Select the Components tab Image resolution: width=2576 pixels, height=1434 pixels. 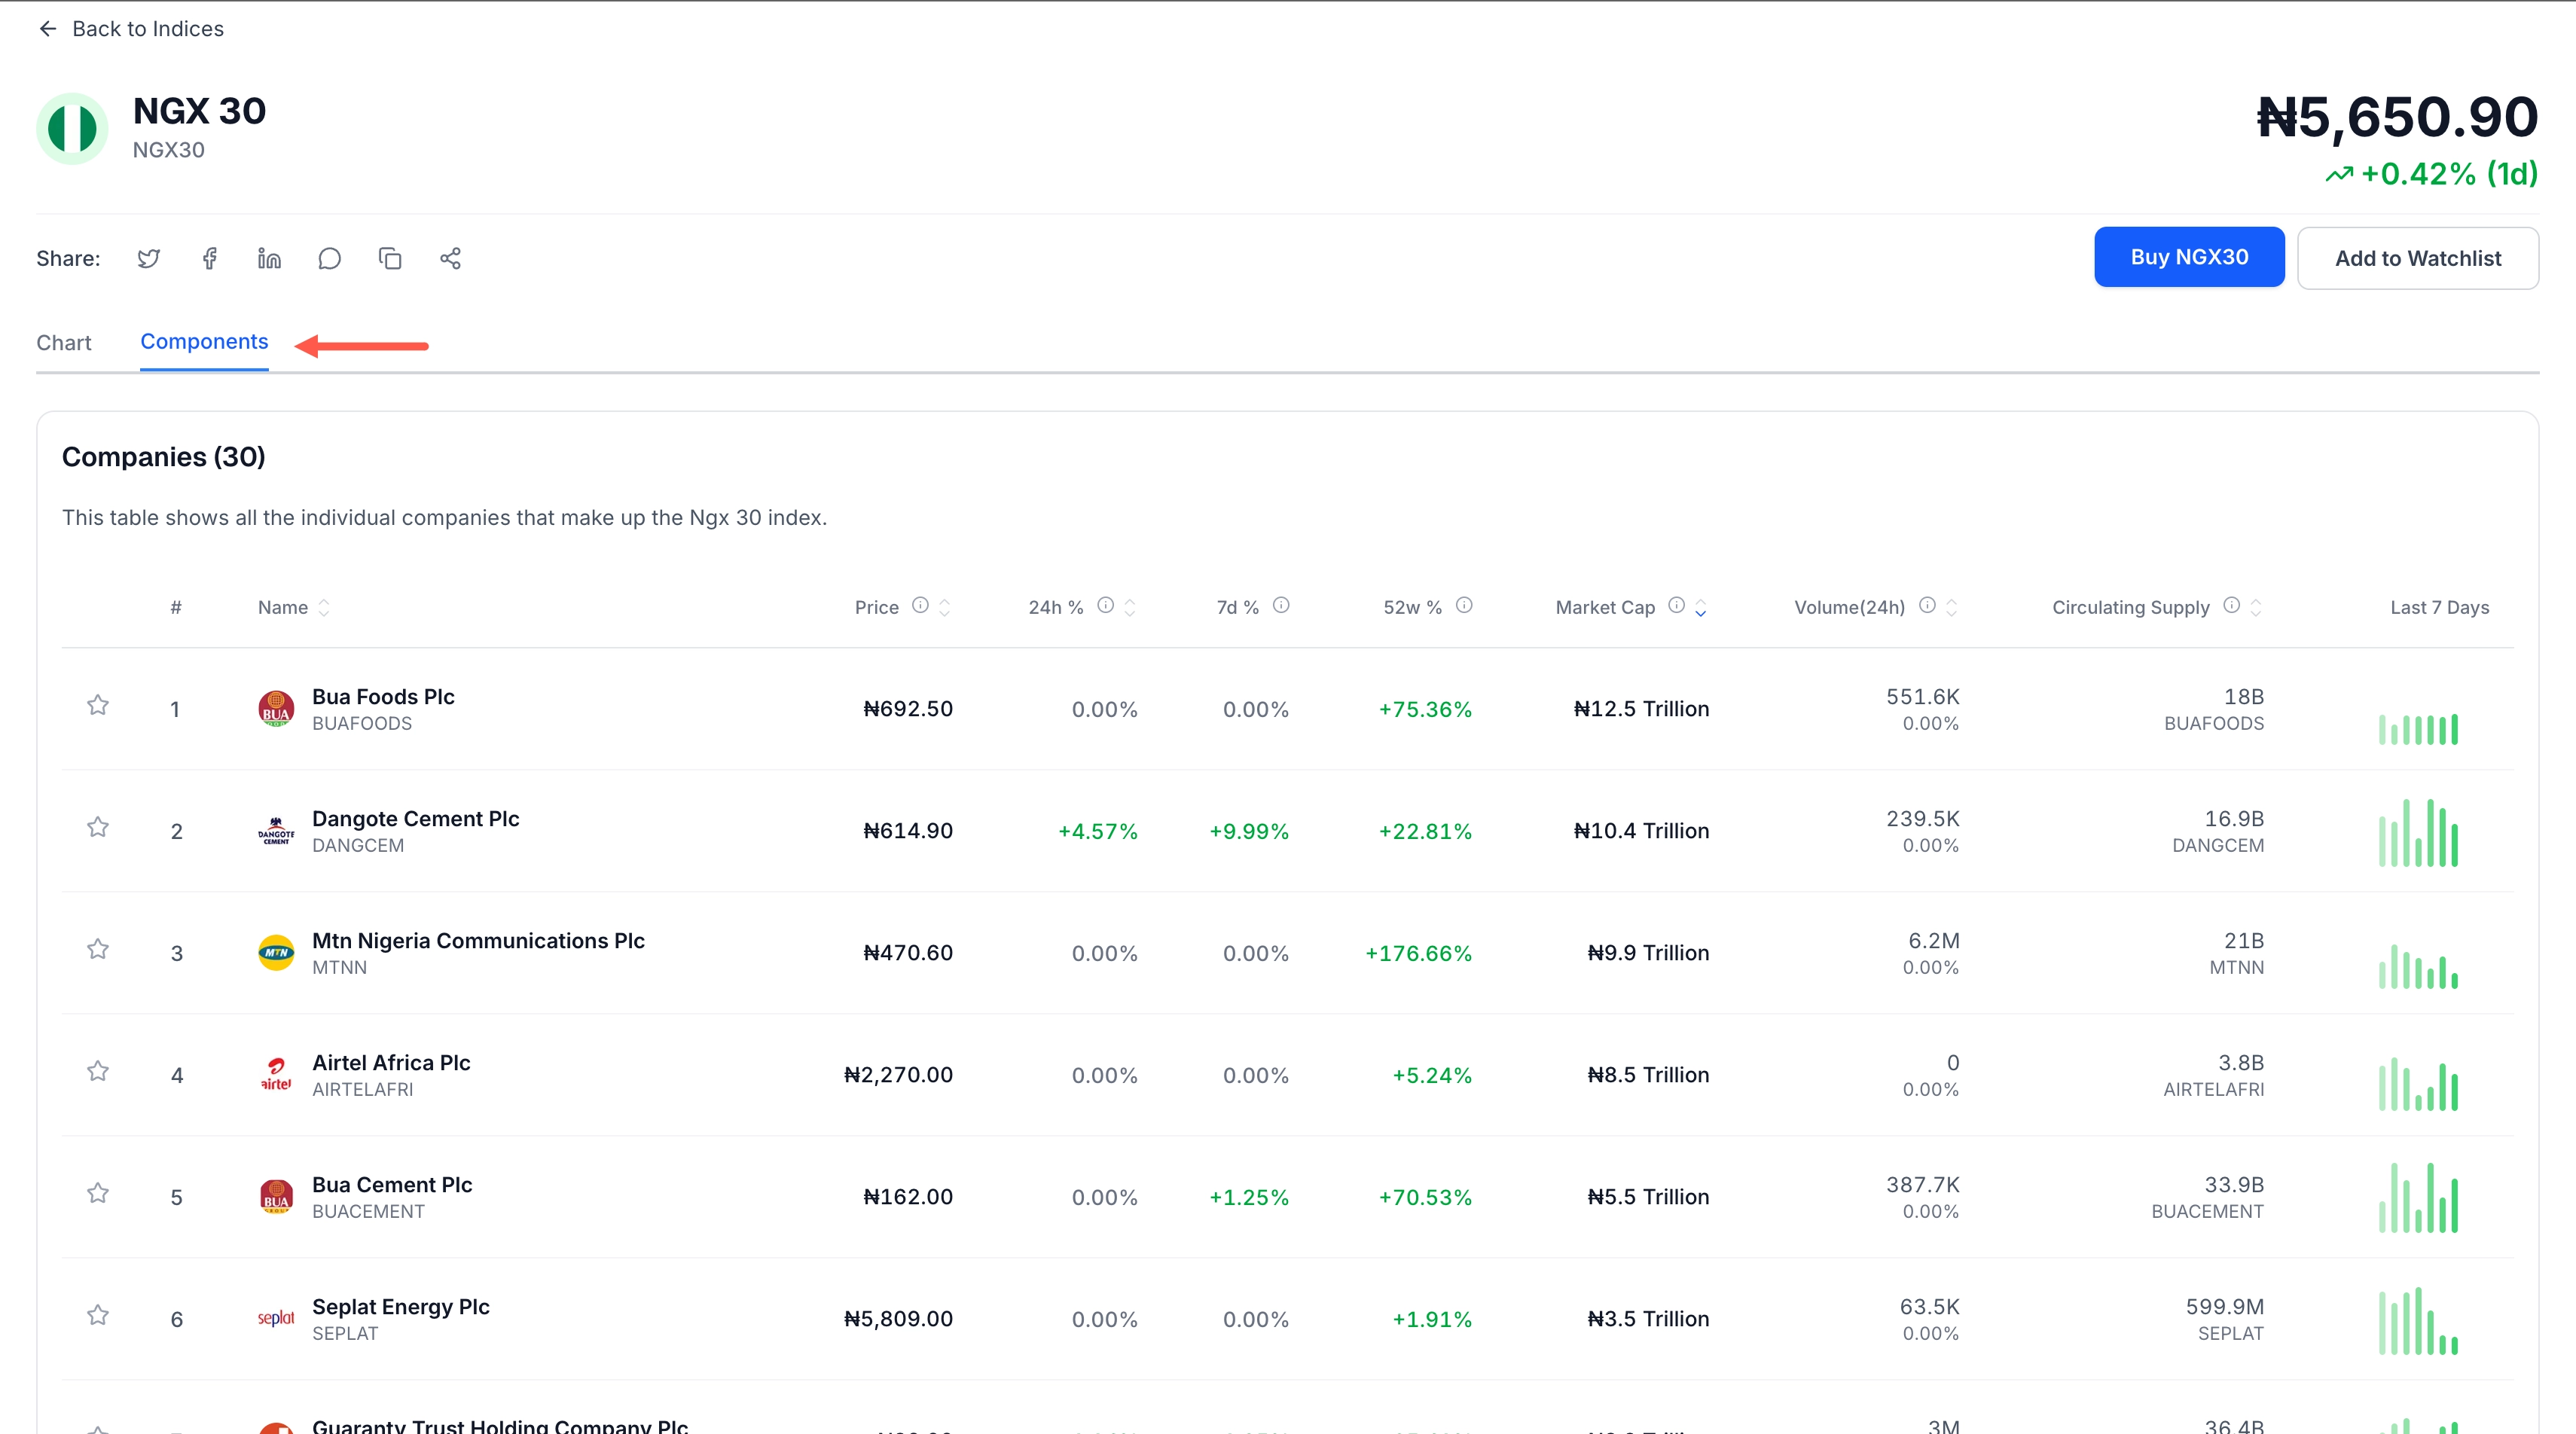[204, 342]
